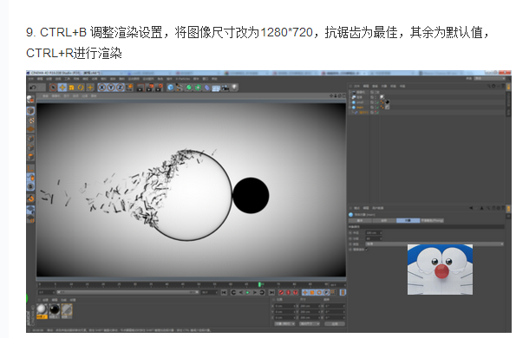Switch to Points mode
The width and height of the screenshot is (516, 338).
[x=30, y=139]
